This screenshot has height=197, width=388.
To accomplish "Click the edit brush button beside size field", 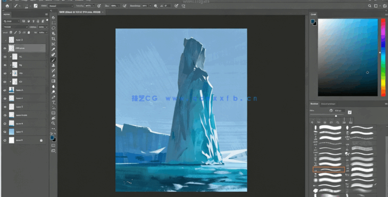I will (350, 112).
